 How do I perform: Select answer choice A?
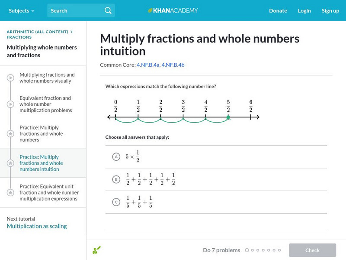tap(116, 156)
